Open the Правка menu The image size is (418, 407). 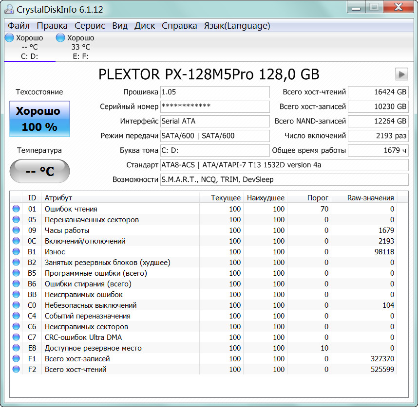52,26
